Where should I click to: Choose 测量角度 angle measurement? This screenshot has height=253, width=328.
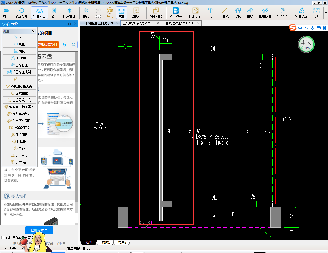pyautogui.click(x=19, y=155)
